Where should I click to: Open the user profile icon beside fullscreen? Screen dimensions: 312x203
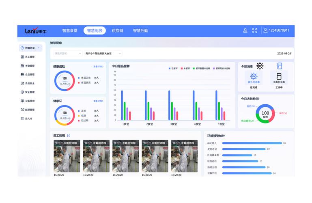[245, 30]
